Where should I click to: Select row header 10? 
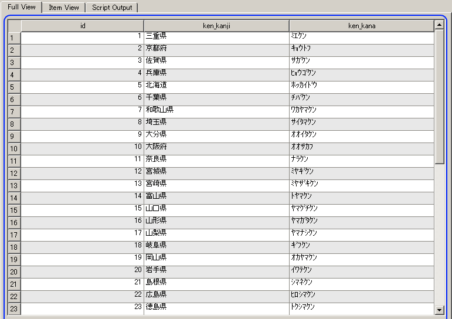coord(14,149)
